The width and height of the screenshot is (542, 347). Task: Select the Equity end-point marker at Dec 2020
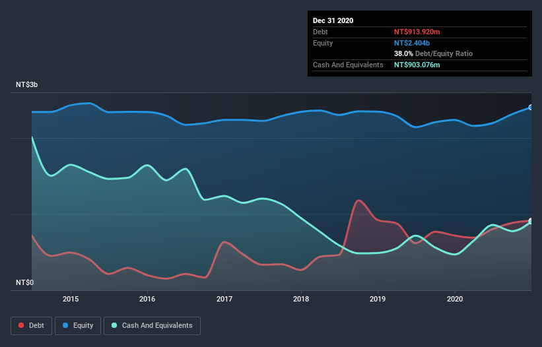(x=531, y=108)
